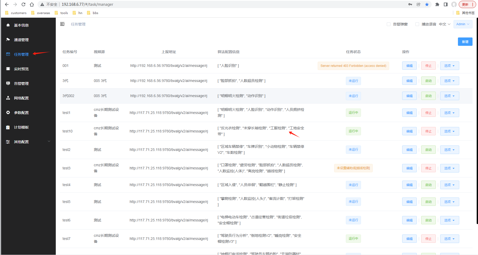Screen dimensions: 478x255
Task: Open 选项 dropdown for task 3代
Action: point(450,81)
